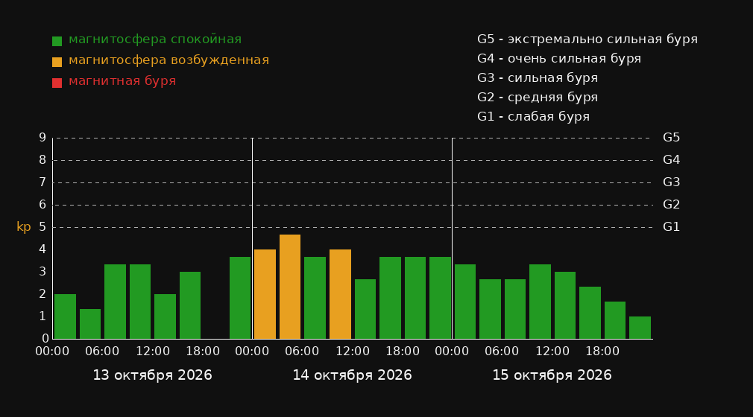Image resolution: width=753 pixels, height=417 pixels.
Task: Select the 'магнитосфера возбужденная' legend label
Action: pos(169,60)
